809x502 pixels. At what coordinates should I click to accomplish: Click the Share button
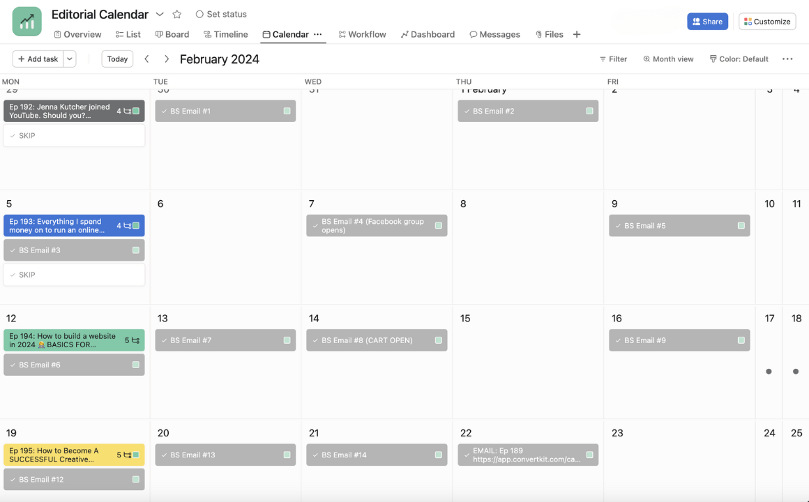[707, 22]
